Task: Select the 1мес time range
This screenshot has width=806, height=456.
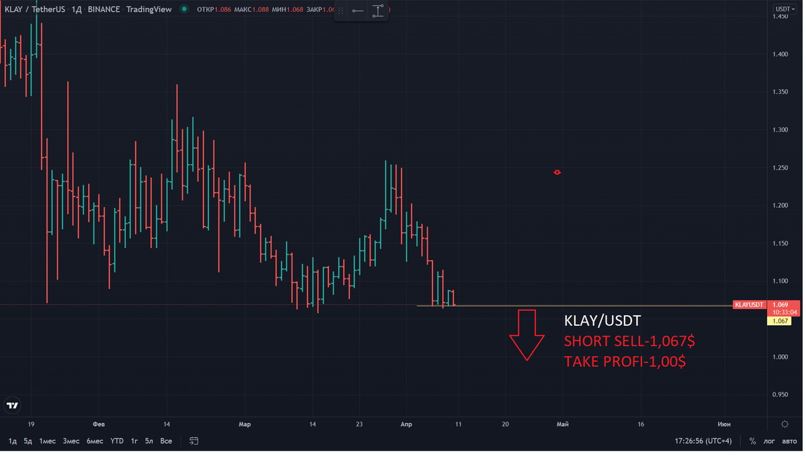Action: pyautogui.click(x=47, y=441)
